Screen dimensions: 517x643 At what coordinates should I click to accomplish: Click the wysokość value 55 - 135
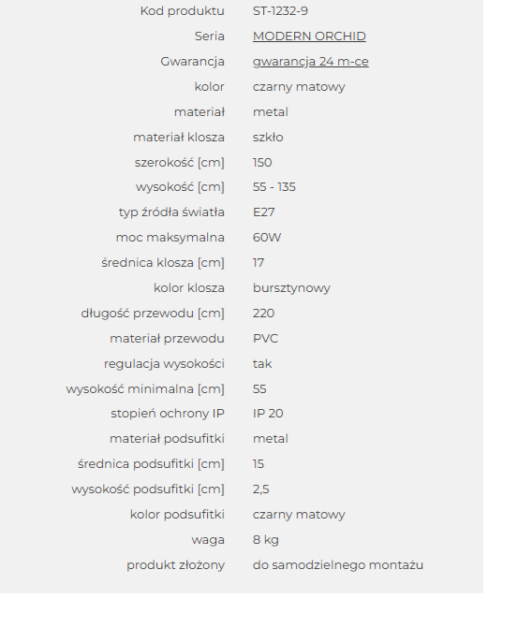274,187
